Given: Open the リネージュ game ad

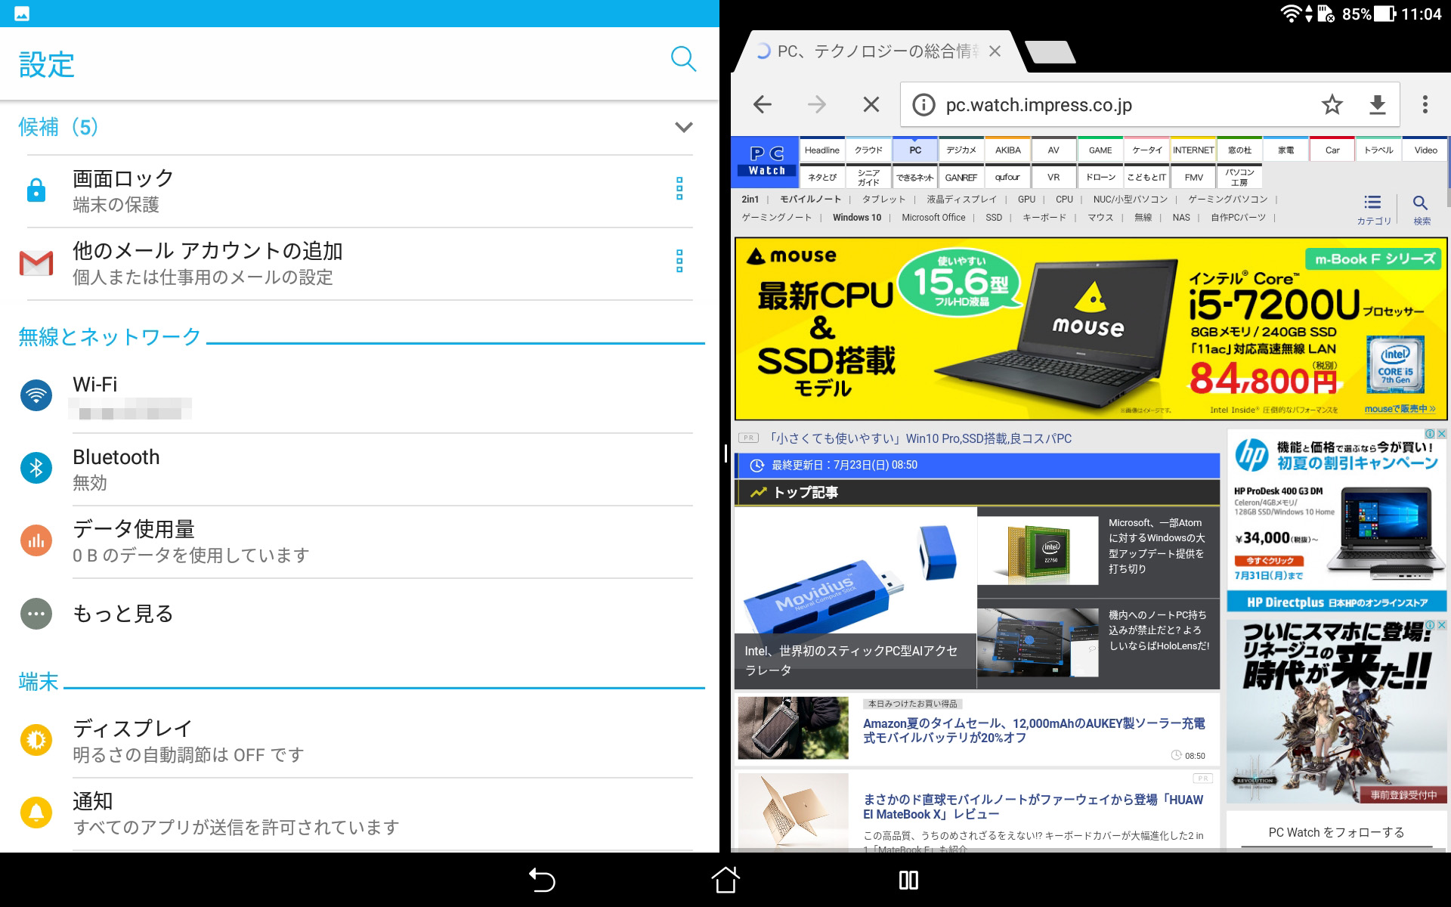Looking at the screenshot, I should pos(1336,710).
